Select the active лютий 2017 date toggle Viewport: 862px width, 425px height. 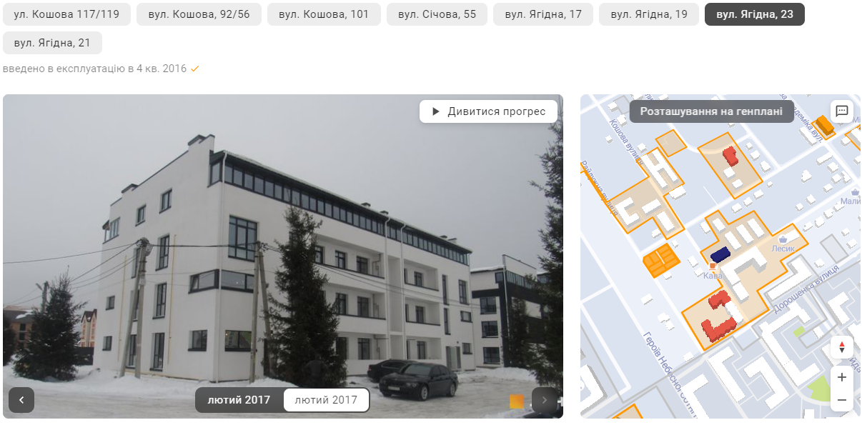pyautogui.click(x=239, y=400)
